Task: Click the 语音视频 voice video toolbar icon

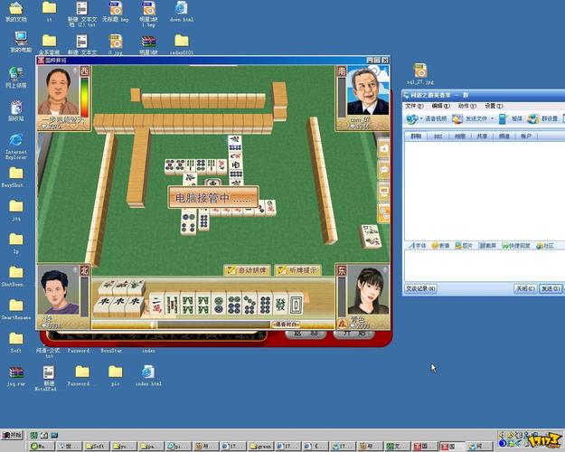Action: click(412, 118)
